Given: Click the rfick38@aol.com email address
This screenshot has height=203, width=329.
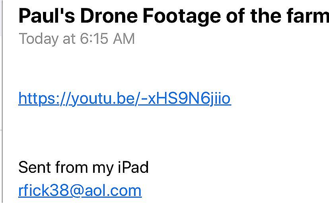Looking at the screenshot, I should pos(80,190).
